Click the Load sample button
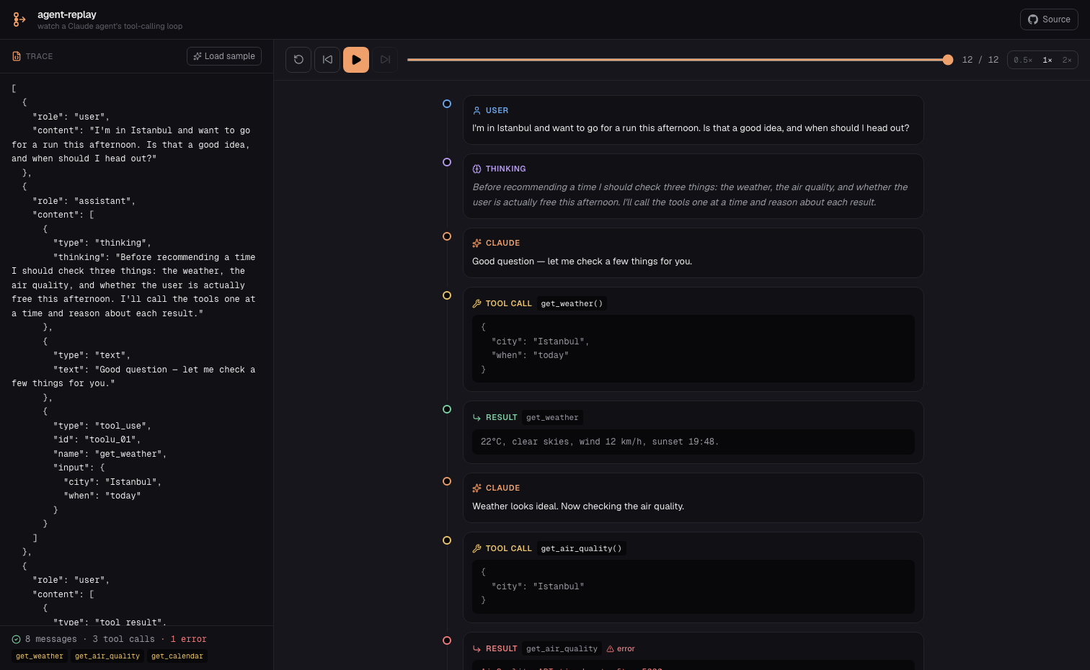 224,56
